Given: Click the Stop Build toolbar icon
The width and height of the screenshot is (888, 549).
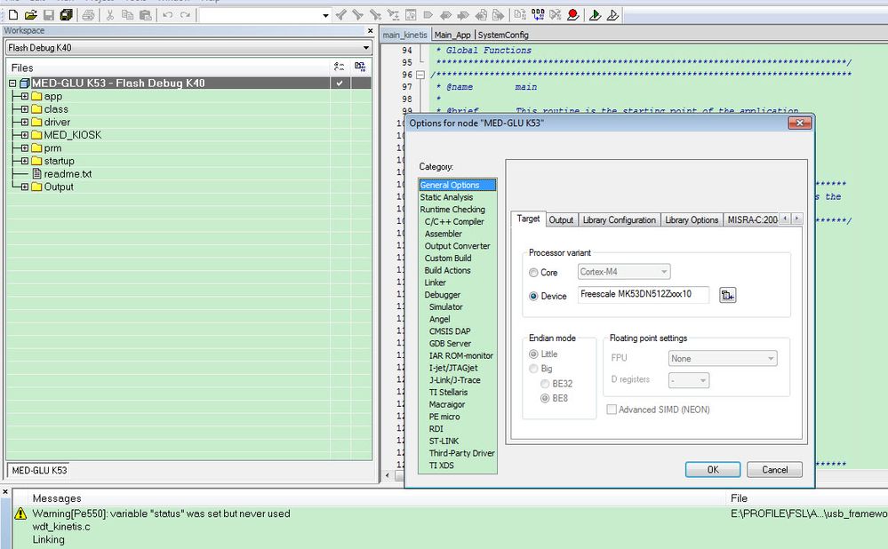Looking at the screenshot, I should [x=556, y=15].
